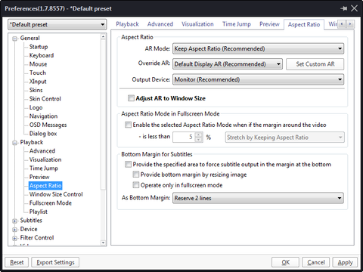Select Logo in the settings tree
Image resolution: width=363 pixels, height=272 pixels.
[x=36, y=107]
